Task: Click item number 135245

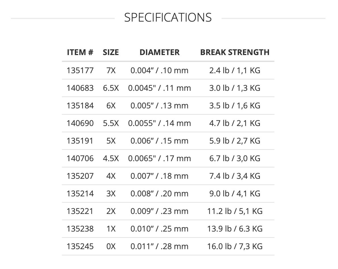Action: (80, 246)
